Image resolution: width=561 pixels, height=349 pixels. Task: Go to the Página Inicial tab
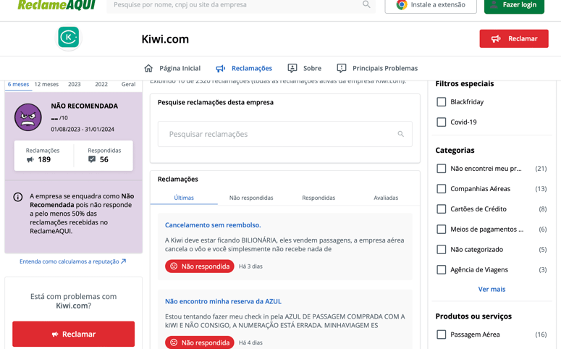tap(172, 68)
